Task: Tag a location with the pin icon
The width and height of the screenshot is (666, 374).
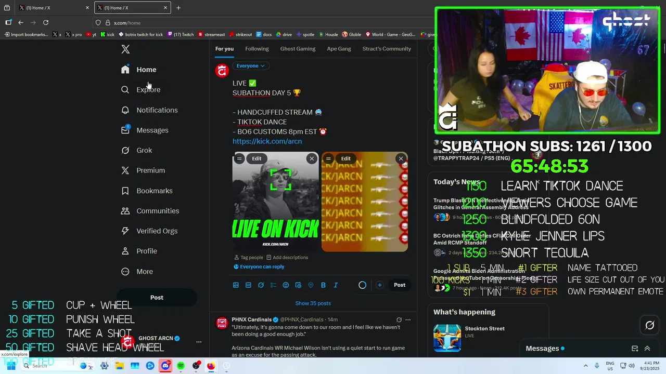Action: [x=311, y=285]
